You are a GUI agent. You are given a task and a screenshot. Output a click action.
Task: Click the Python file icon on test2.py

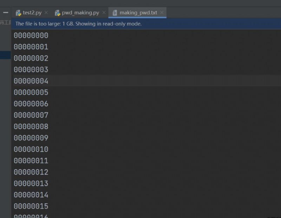19,13
